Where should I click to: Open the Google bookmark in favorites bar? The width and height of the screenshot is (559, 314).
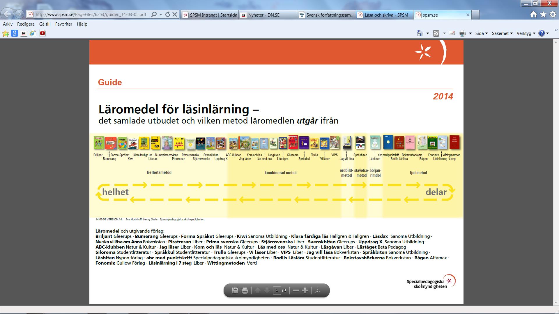(x=15, y=33)
